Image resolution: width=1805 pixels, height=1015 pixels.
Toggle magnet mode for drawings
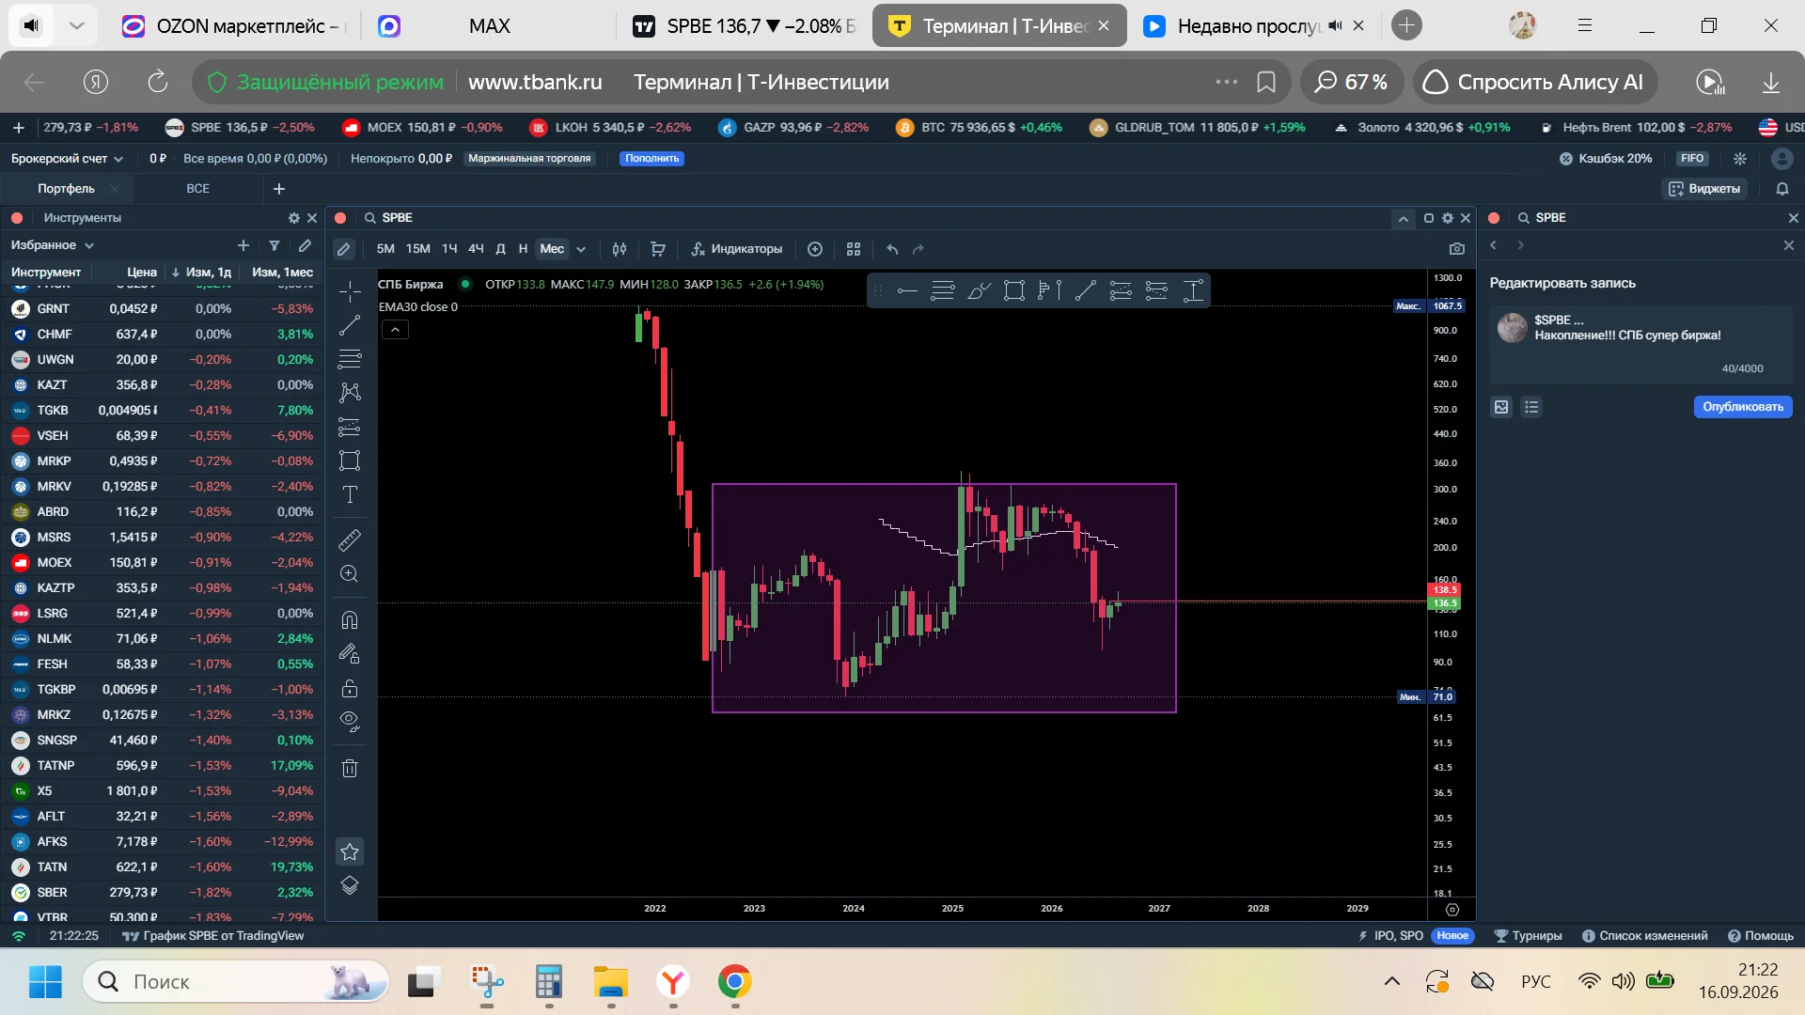(350, 620)
